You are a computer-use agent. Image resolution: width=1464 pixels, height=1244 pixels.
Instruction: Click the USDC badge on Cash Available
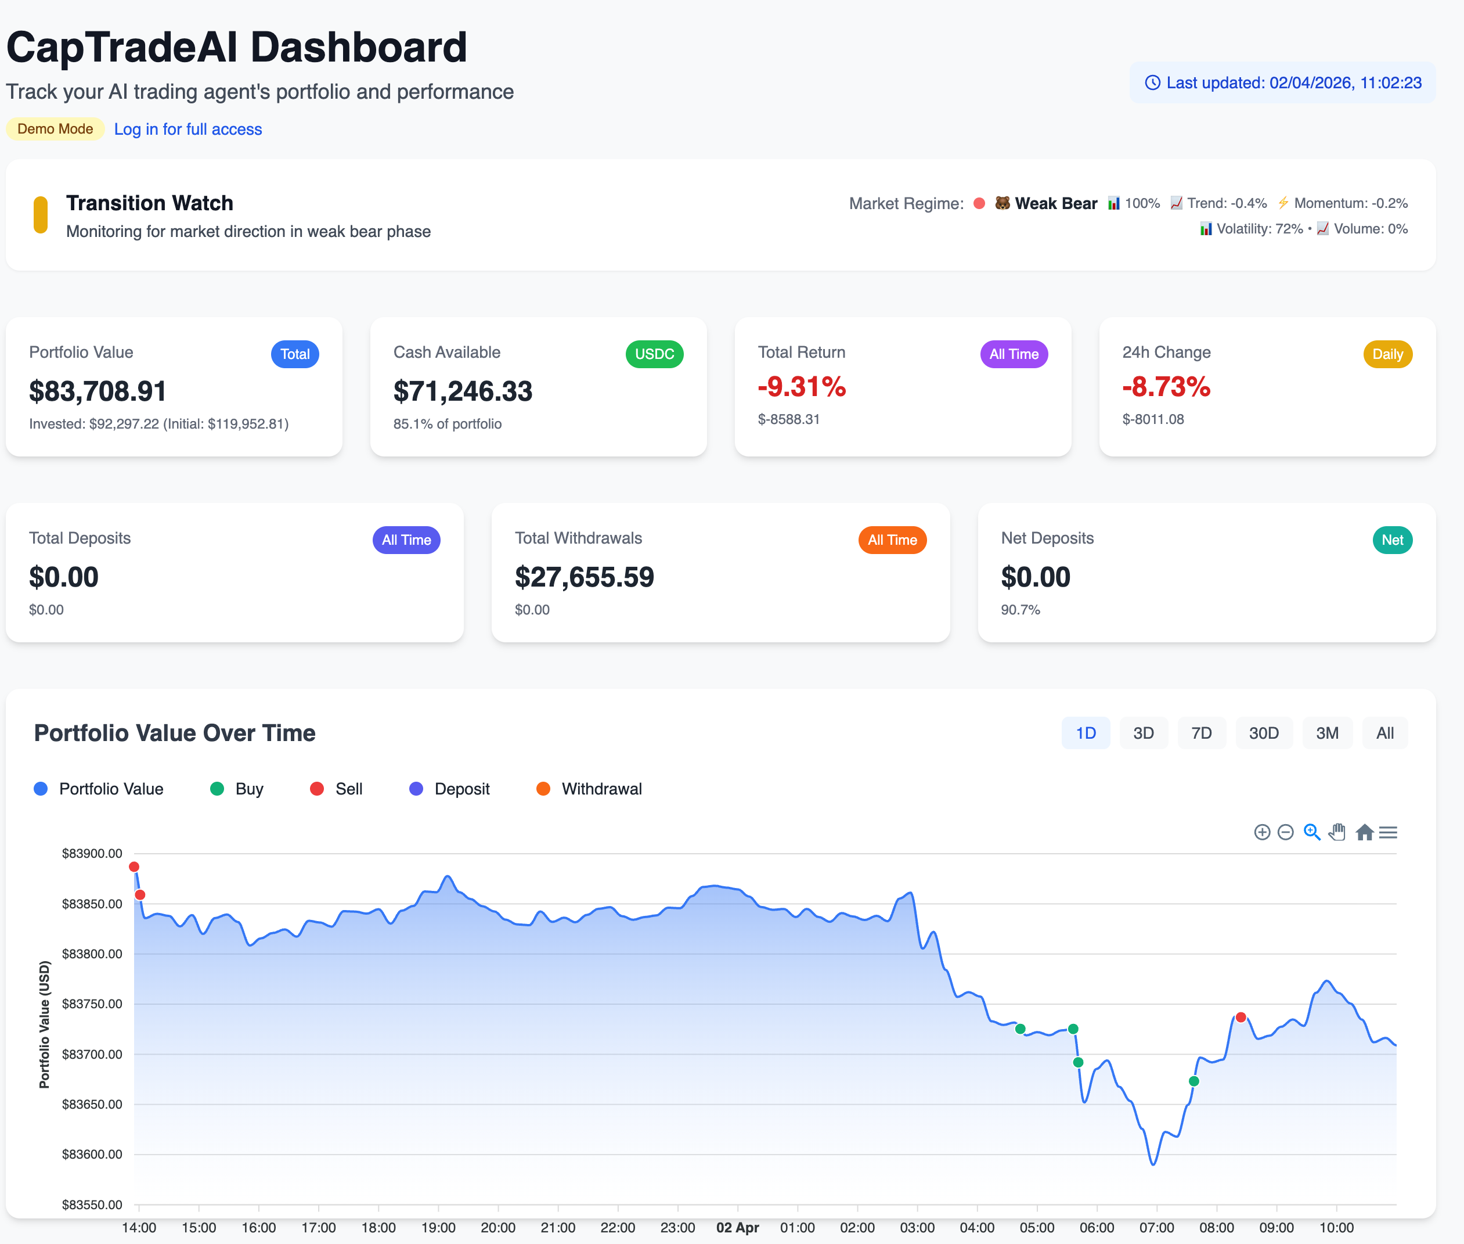pyautogui.click(x=654, y=354)
